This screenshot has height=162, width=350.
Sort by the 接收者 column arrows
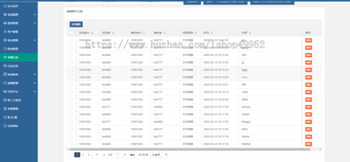pos(164,33)
